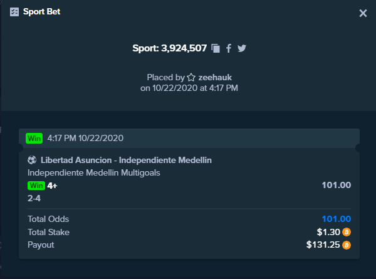Click the green Win badge in header
This screenshot has width=376, height=279.
point(34,138)
